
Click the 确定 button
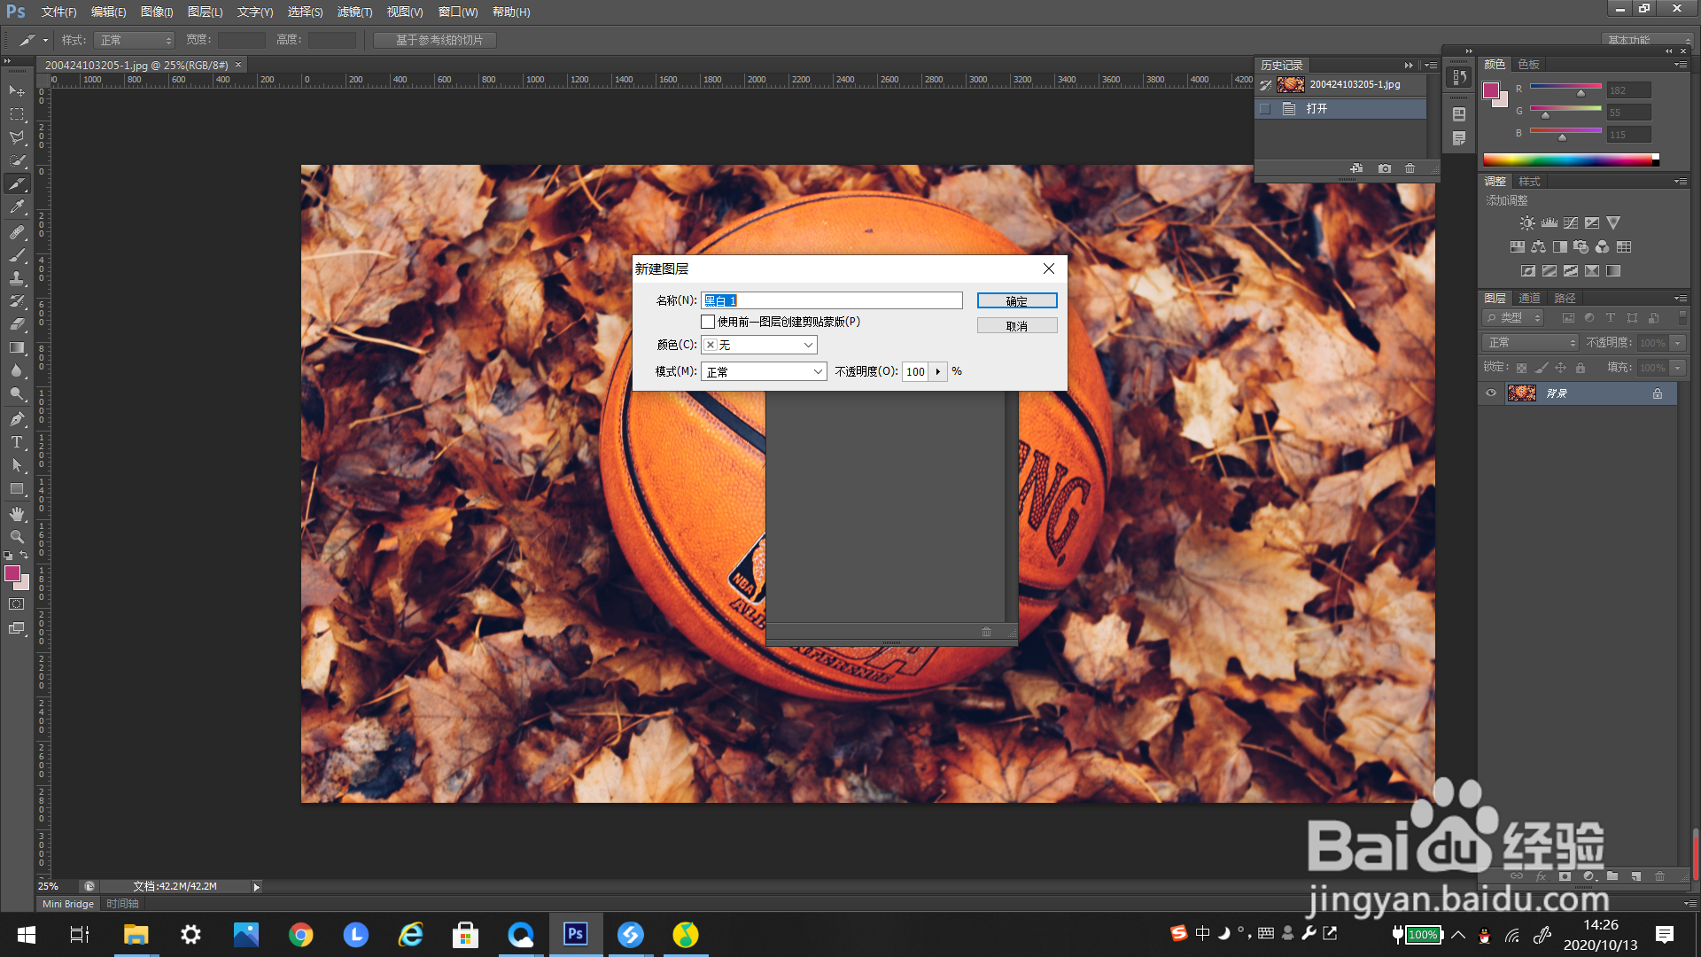coord(1017,301)
